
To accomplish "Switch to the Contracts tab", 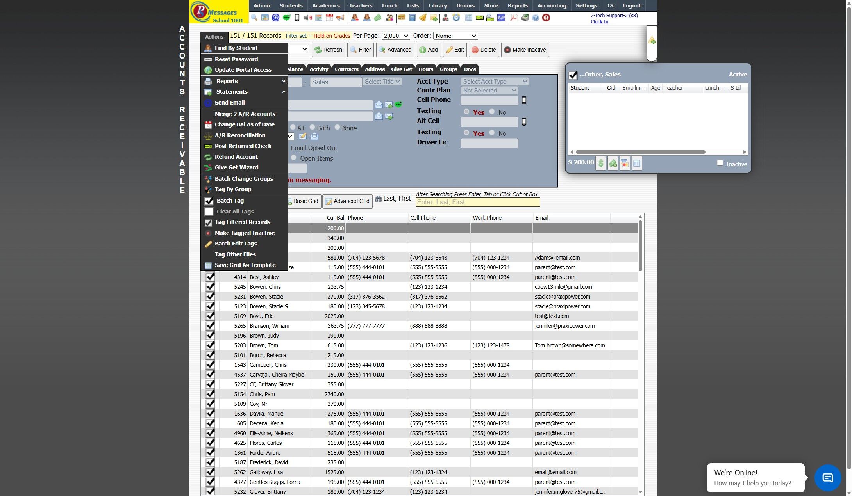I will tap(346, 69).
